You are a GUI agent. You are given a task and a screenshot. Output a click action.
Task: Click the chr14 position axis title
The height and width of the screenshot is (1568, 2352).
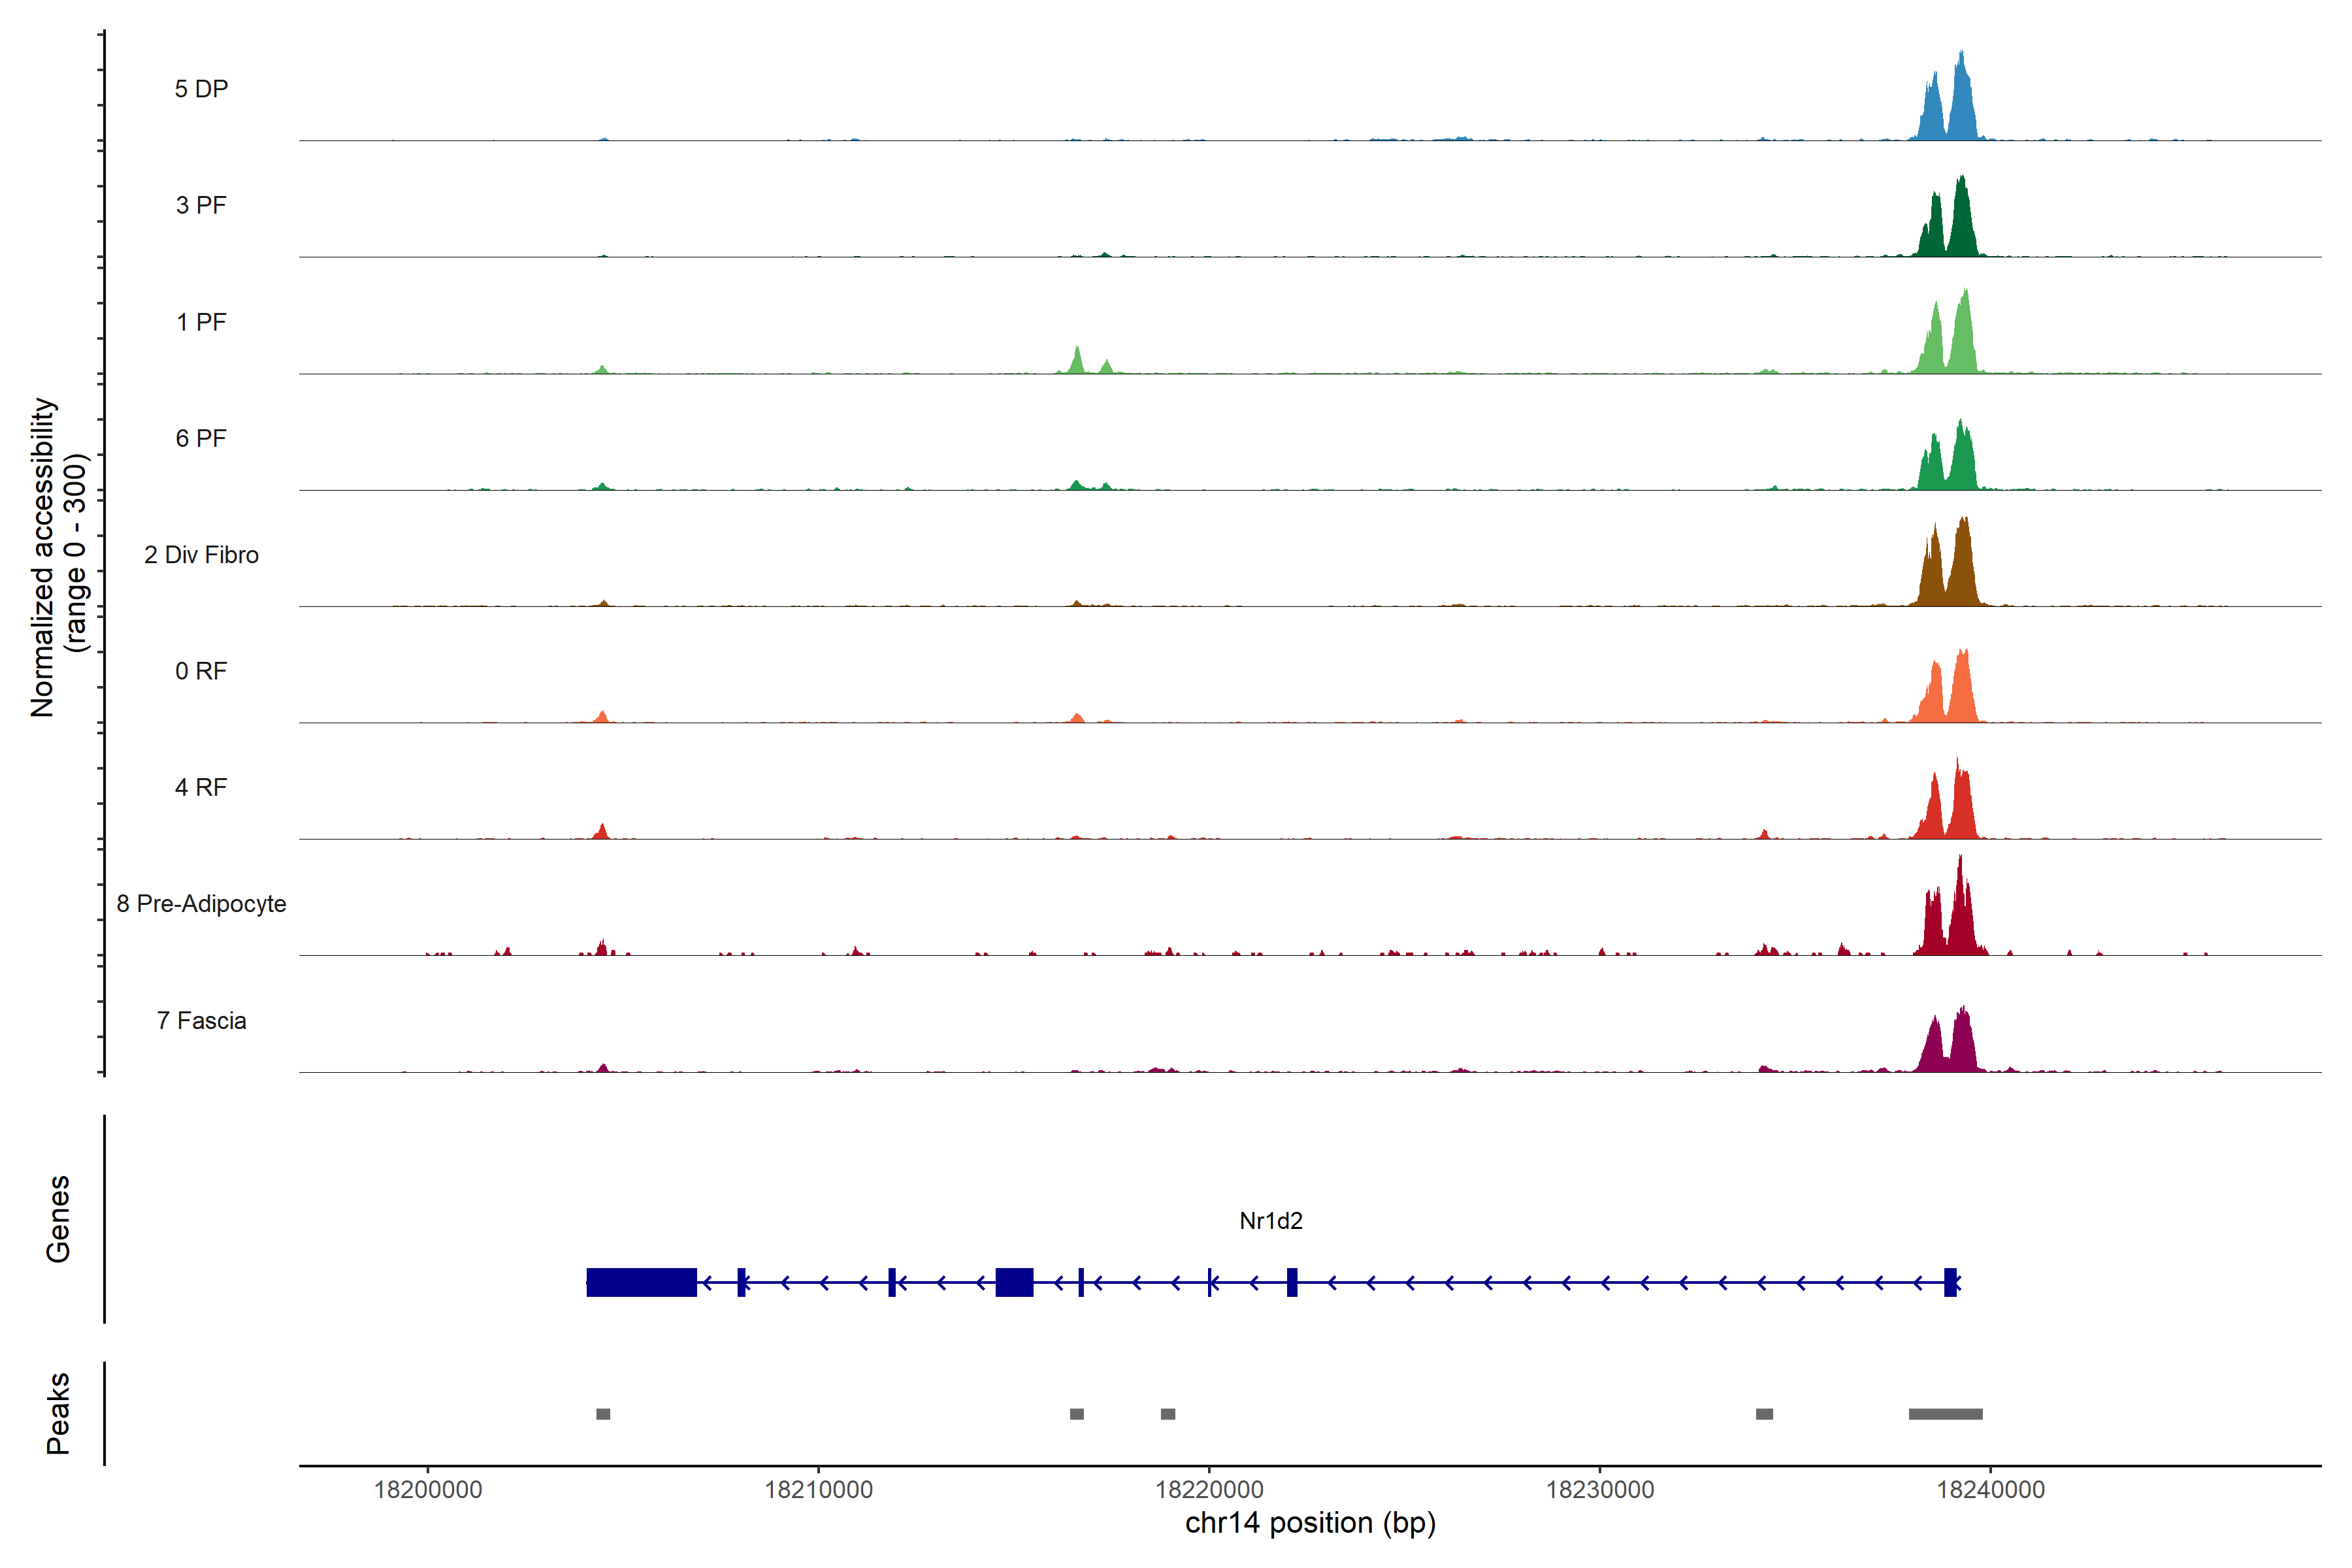pyautogui.click(x=1310, y=1524)
